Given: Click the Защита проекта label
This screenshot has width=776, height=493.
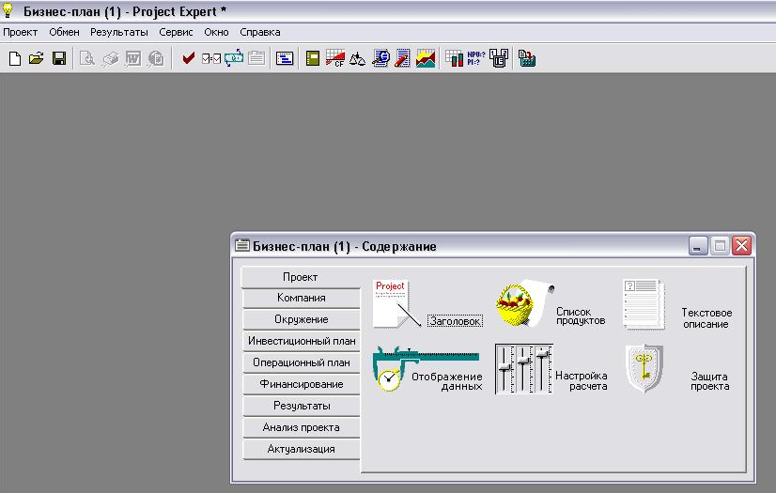Looking at the screenshot, I should coord(709,381).
